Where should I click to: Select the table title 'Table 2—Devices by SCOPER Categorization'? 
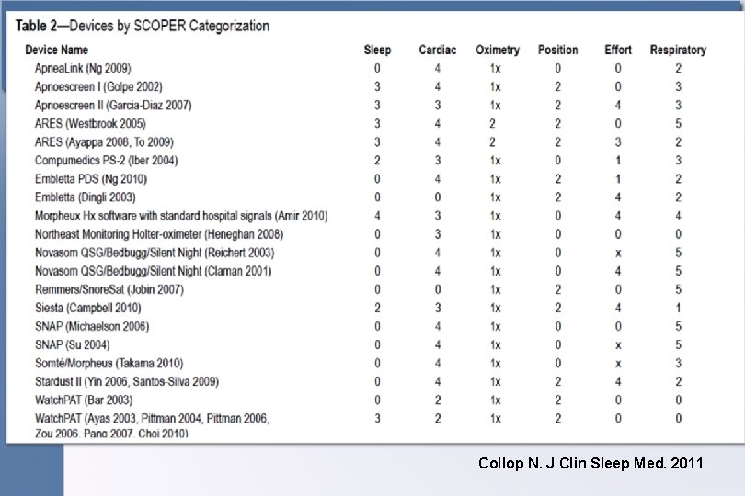[x=142, y=26]
